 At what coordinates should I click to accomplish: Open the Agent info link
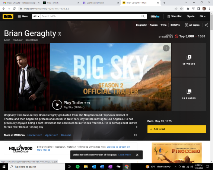coord(52,135)
